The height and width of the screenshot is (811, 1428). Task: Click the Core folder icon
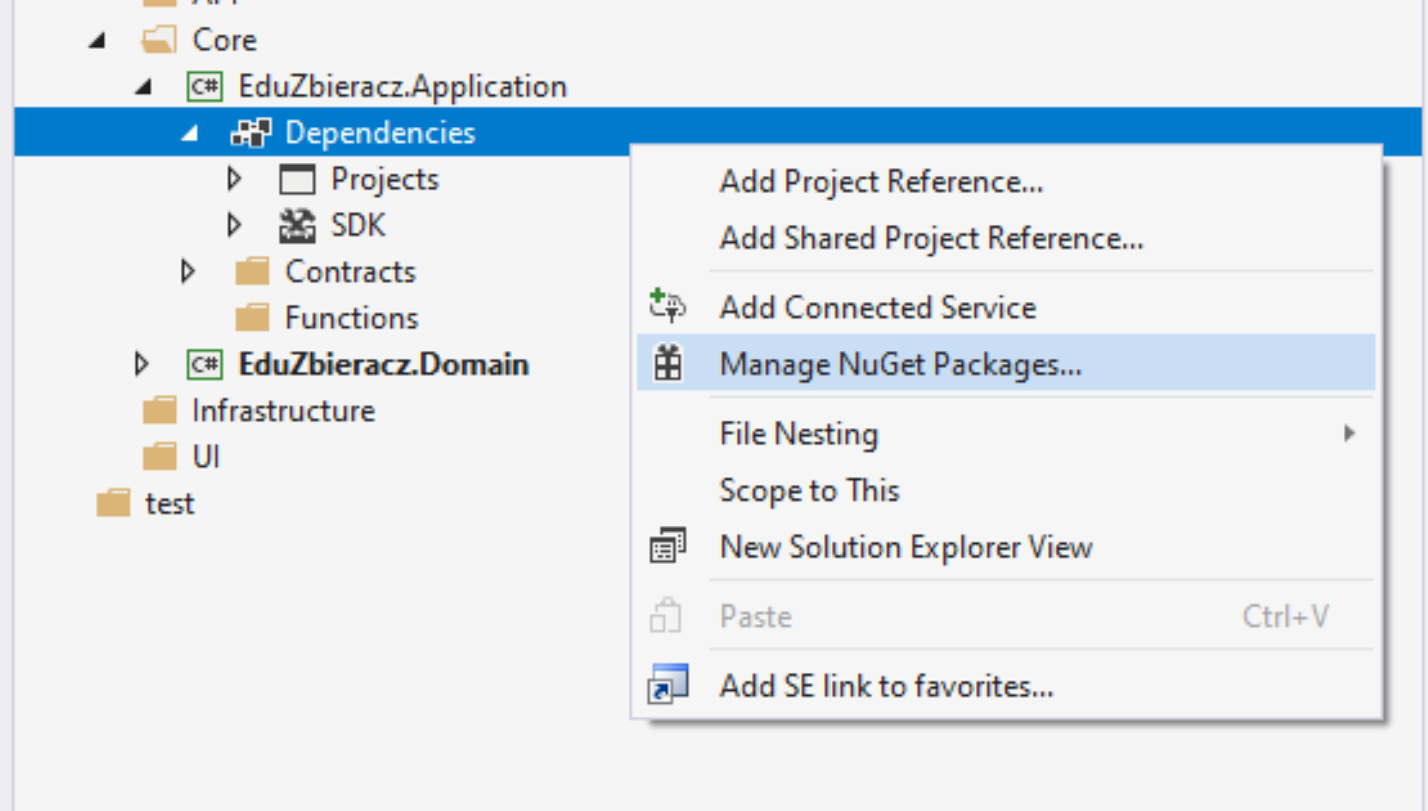tap(160, 39)
